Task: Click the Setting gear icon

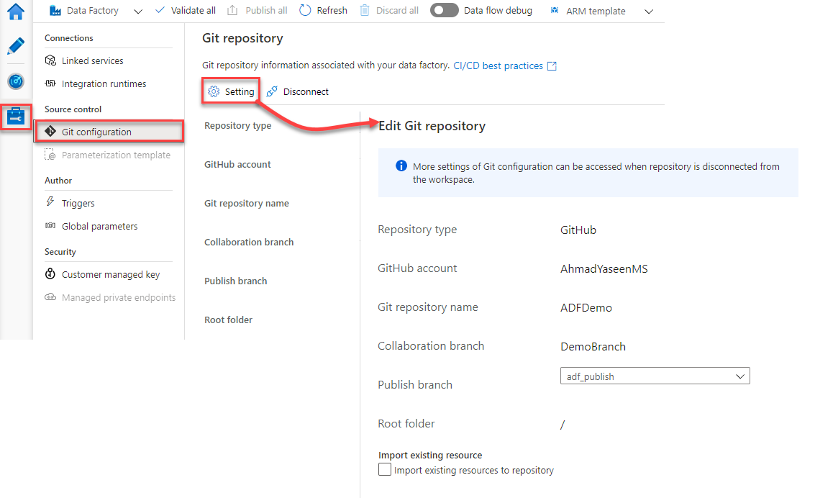Action: (x=214, y=92)
